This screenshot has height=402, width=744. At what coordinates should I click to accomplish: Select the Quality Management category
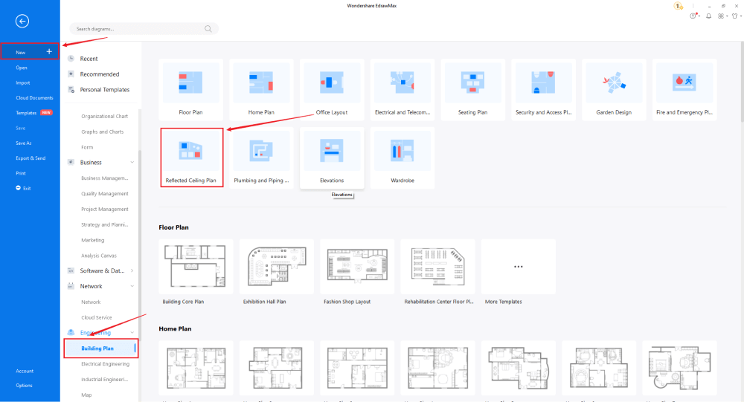[x=104, y=193]
